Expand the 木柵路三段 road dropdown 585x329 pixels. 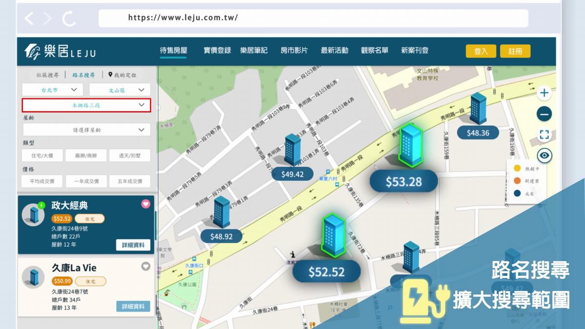point(86,105)
